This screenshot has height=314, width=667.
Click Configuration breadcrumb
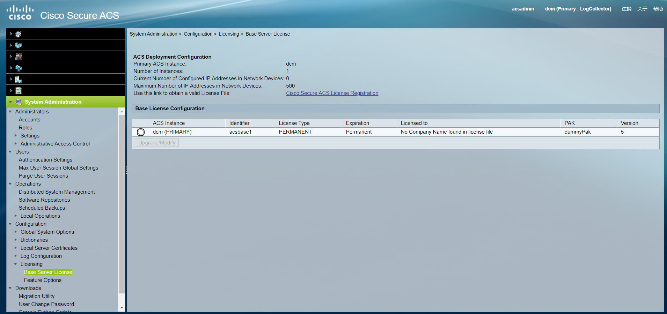coord(198,34)
